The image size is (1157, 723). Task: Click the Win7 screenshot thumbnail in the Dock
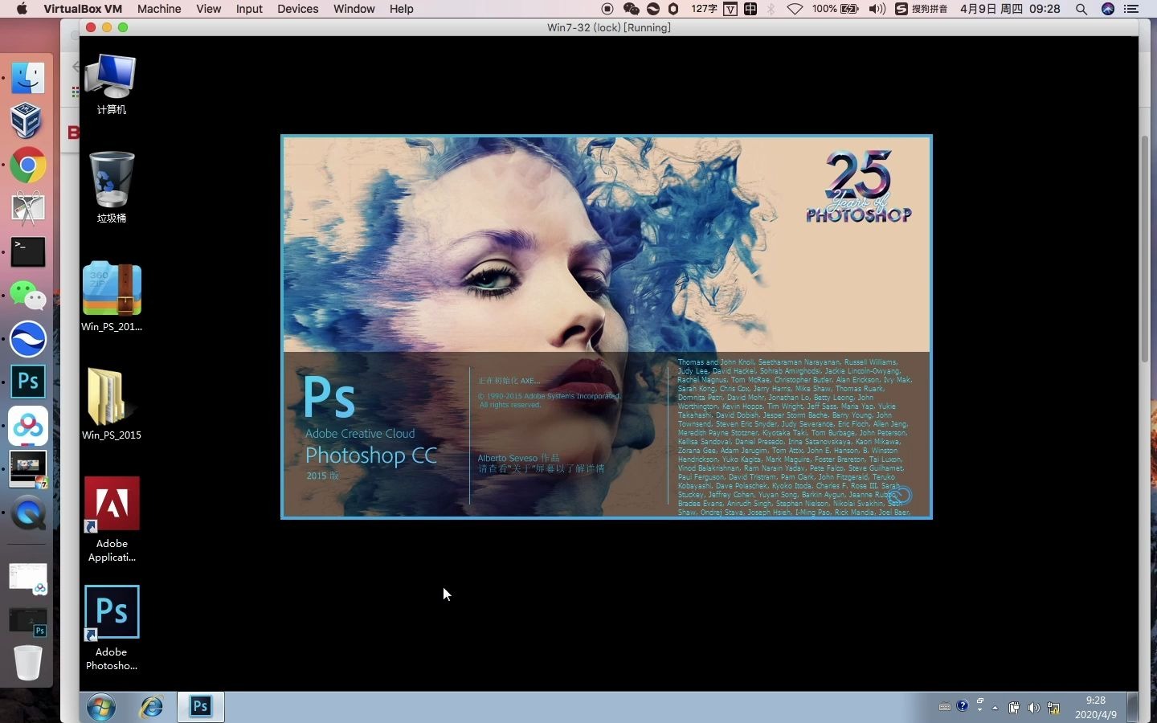click(x=27, y=469)
